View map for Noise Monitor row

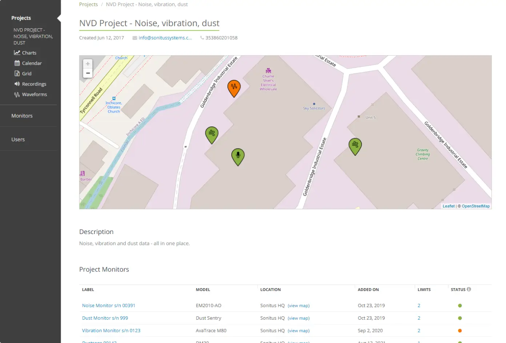pyautogui.click(x=299, y=306)
